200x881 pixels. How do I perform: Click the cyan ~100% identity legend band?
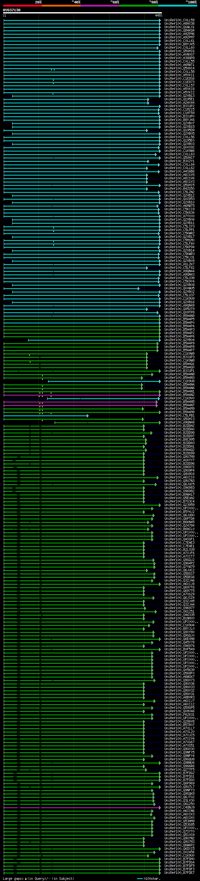[178, 6]
